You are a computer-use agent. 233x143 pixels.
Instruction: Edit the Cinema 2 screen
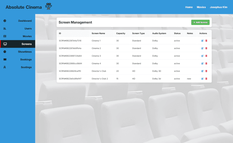coord(202,48)
